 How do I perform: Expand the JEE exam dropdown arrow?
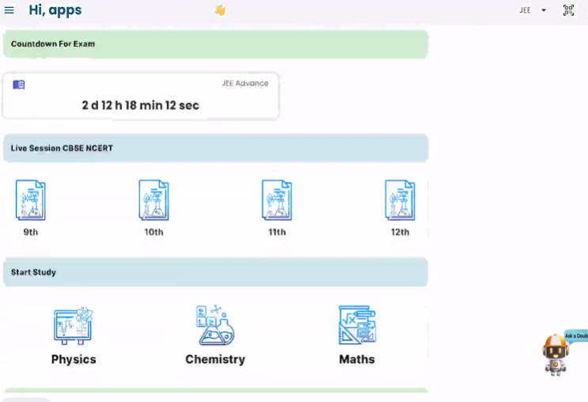[x=544, y=10]
